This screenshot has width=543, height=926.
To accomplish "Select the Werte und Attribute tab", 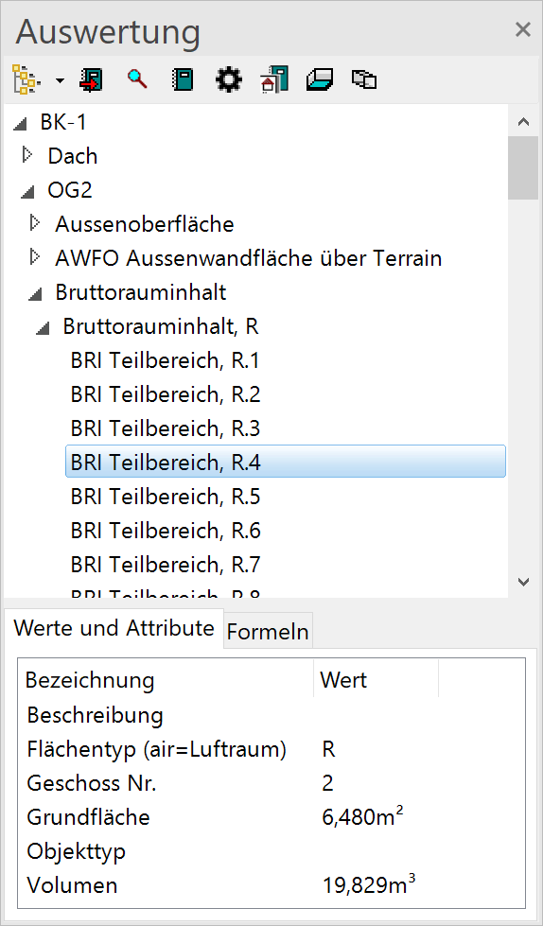I will [x=114, y=628].
